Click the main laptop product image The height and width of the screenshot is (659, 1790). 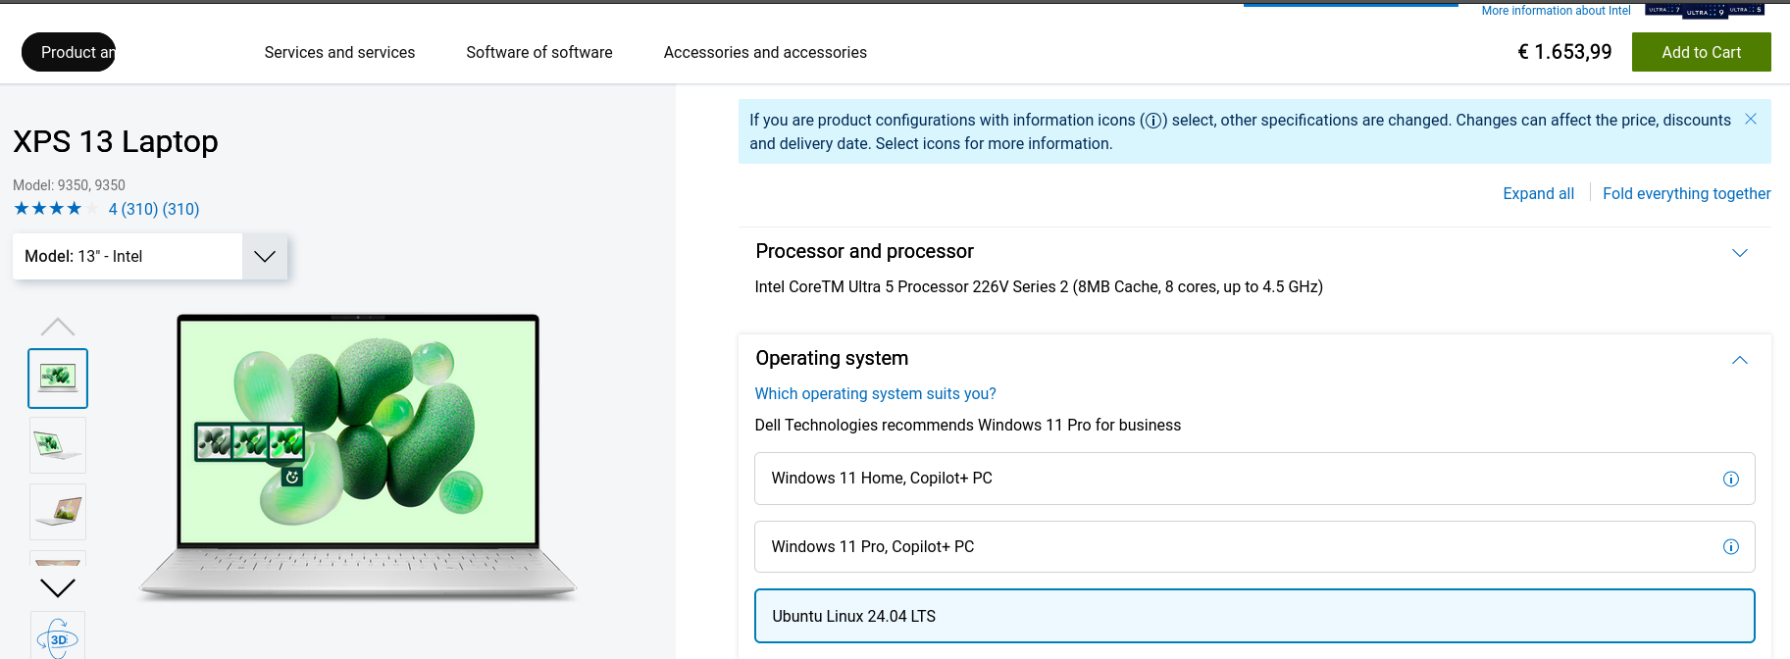pos(358,456)
